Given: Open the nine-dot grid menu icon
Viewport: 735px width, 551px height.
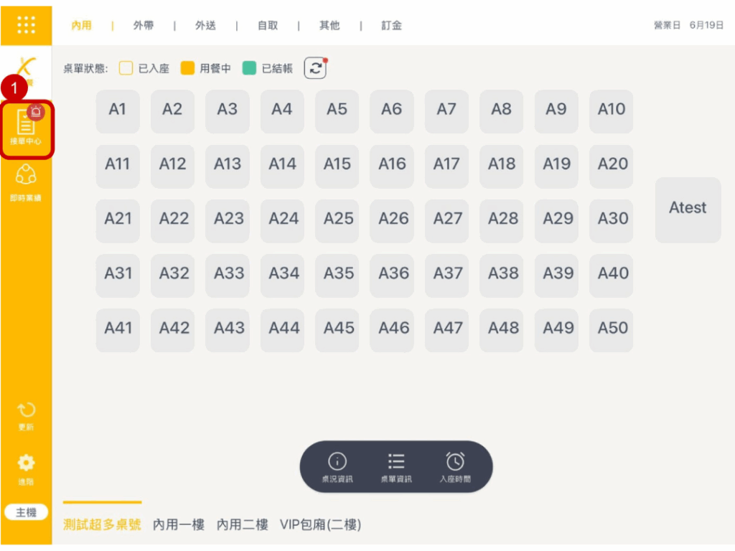Looking at the screenshot, I should pos(26,25).
